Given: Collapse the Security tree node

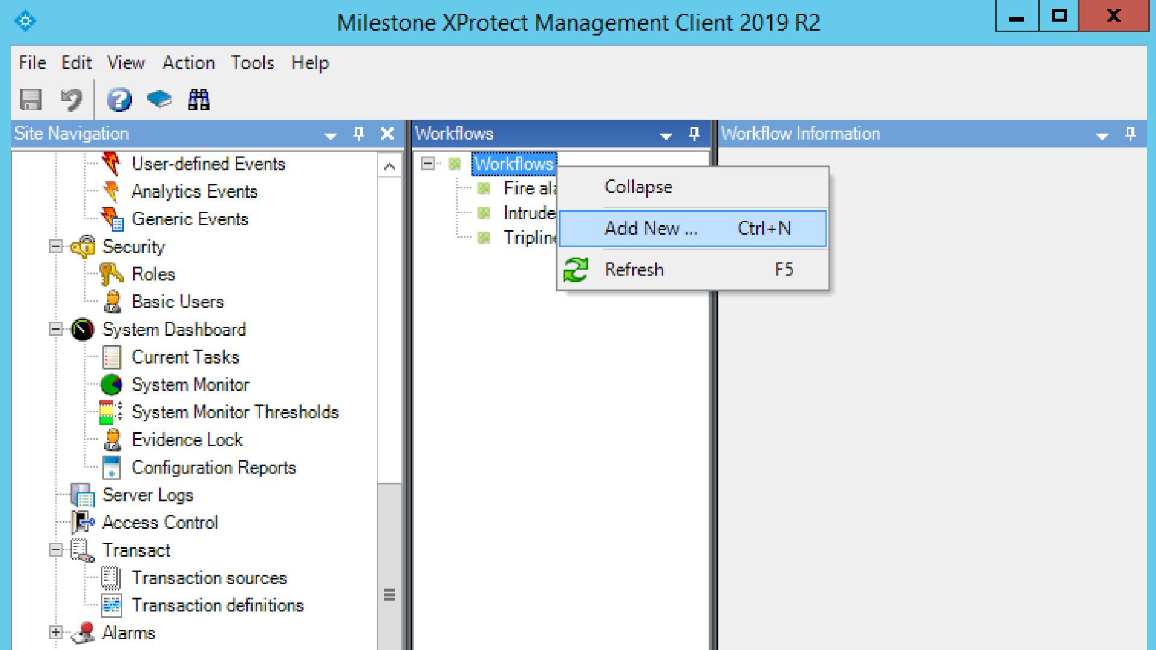Looking at the screenshot, I should (x=55, y=246).
